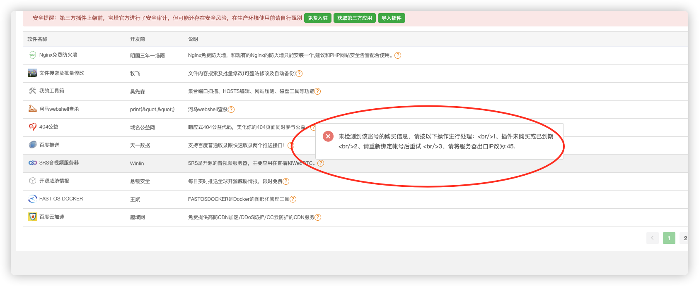Screen dimensions: 699x286
Task: Open help icon after FASTOSDOCKER description
Action: pos(293,199)
